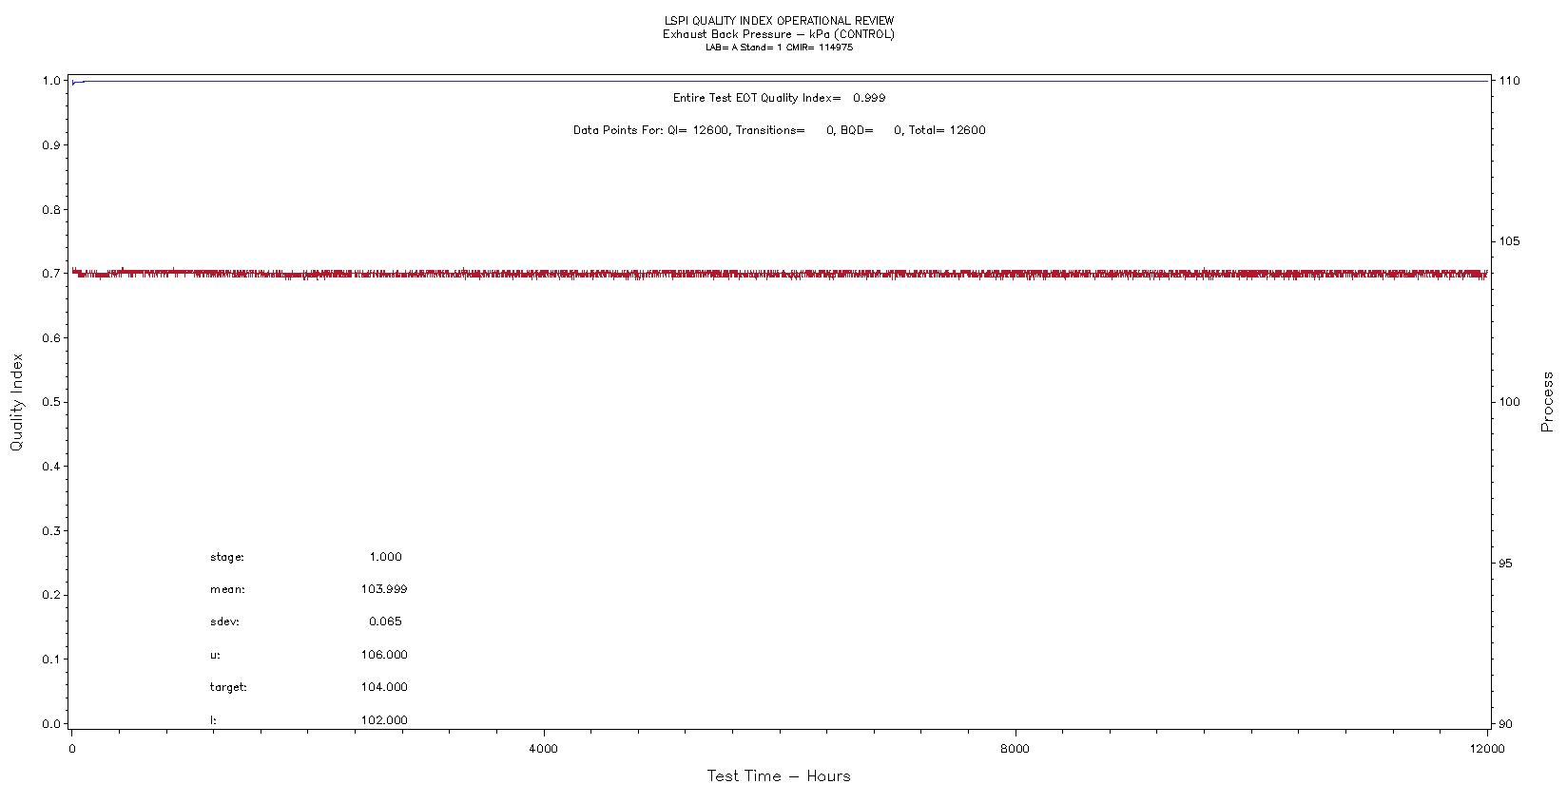Select the chart title LSPI QUALITY INDEX OPERATIONAL REVIEW
The width and height of the screenshot is (1567, 803).
pos(779,21)
